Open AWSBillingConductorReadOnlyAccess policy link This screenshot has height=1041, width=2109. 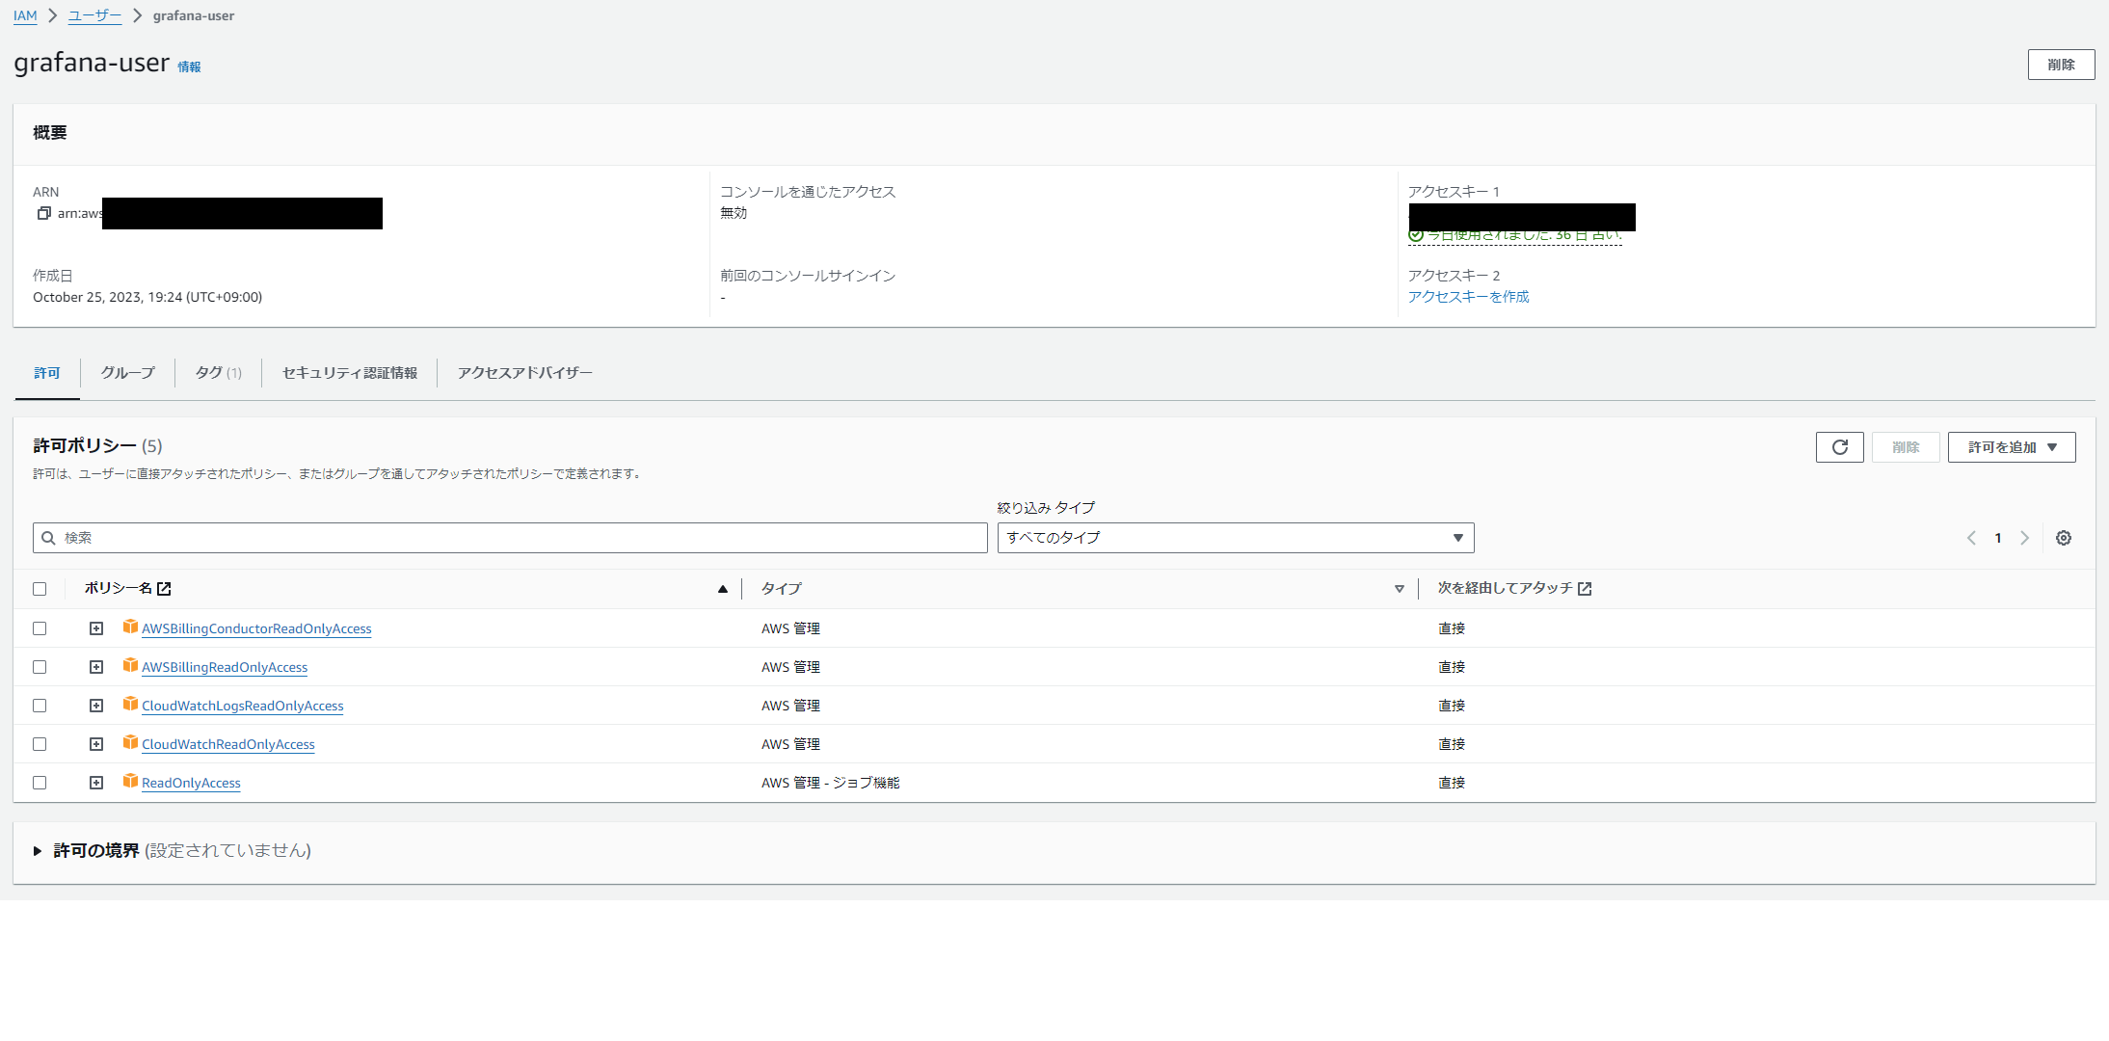point(256,628)
